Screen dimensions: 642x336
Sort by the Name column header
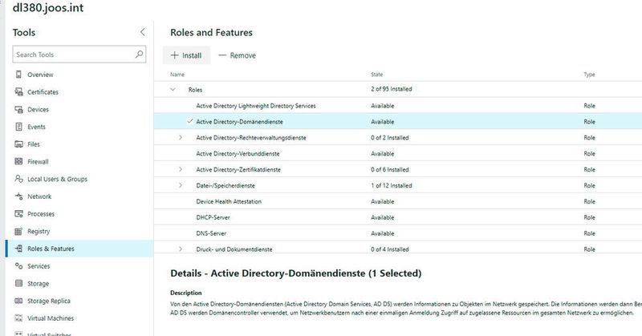coord(177,75)
